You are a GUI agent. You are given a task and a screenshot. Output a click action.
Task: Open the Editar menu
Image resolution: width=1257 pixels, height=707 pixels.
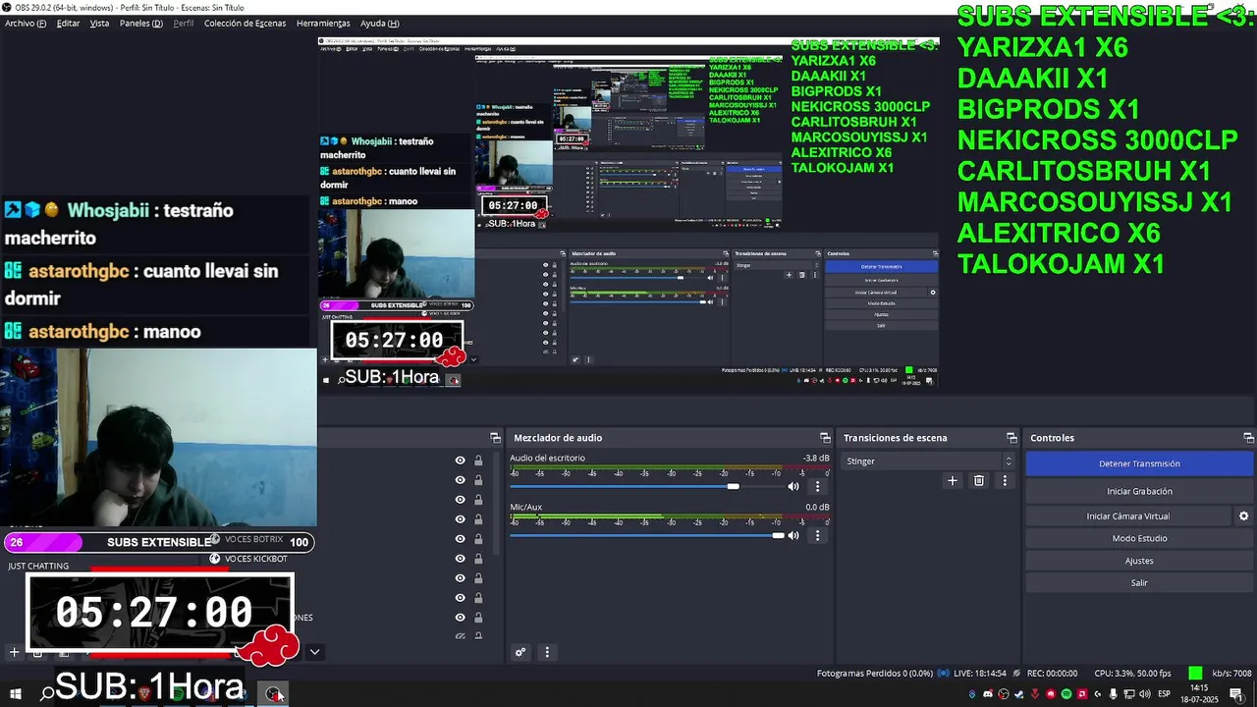click(x=68, y=23)
